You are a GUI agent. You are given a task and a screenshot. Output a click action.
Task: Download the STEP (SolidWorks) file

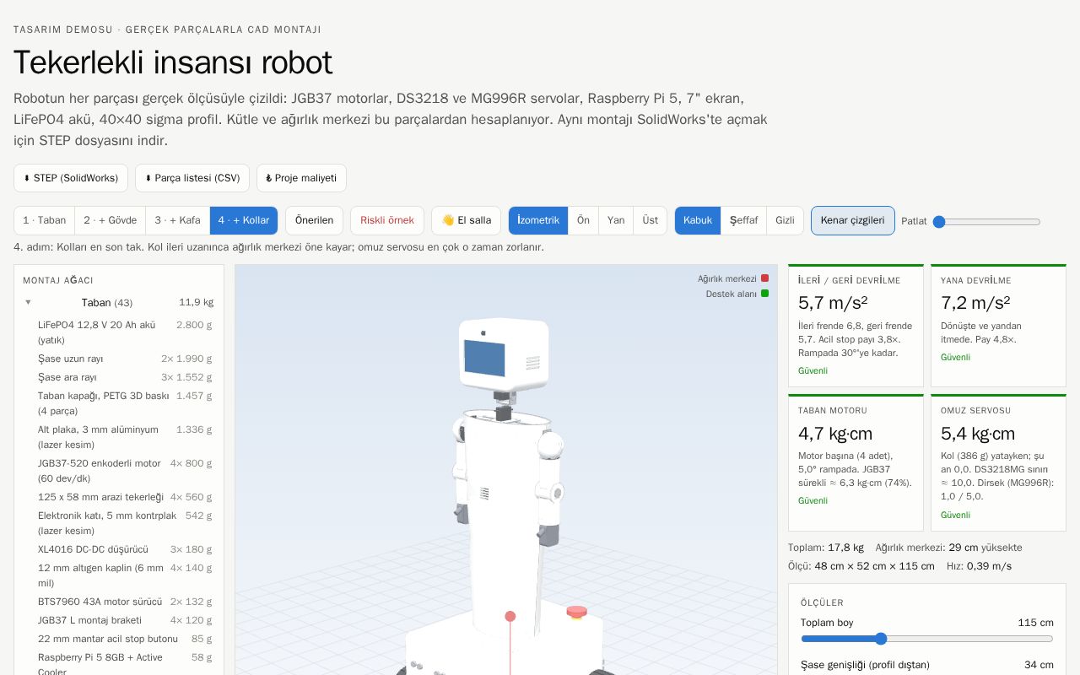(71, 178)
